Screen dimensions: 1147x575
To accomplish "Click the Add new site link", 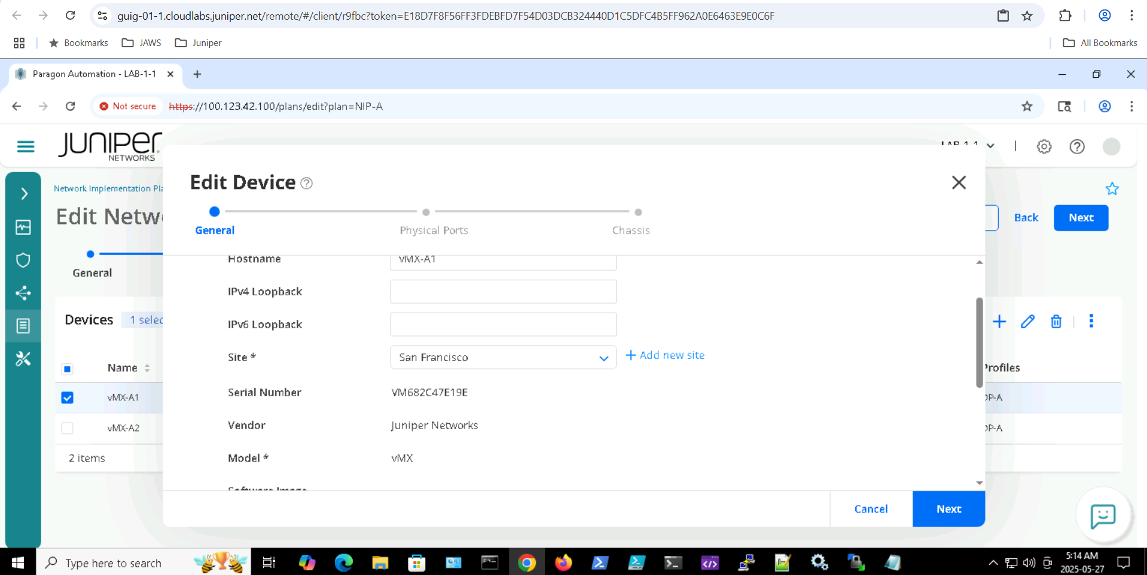I will (665, 355).
